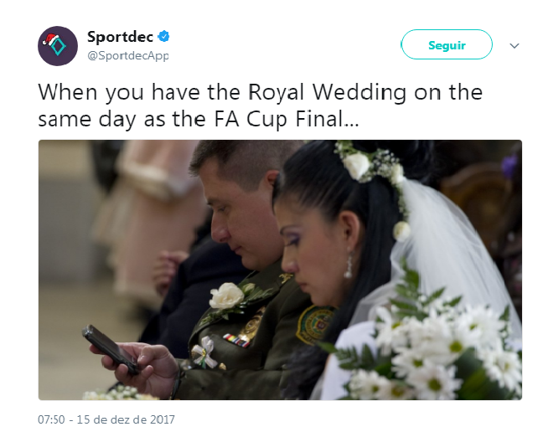Click the mobile phone shown in the photo
The width and height of the screenshot is (548, 437).
tap(111, 350)
